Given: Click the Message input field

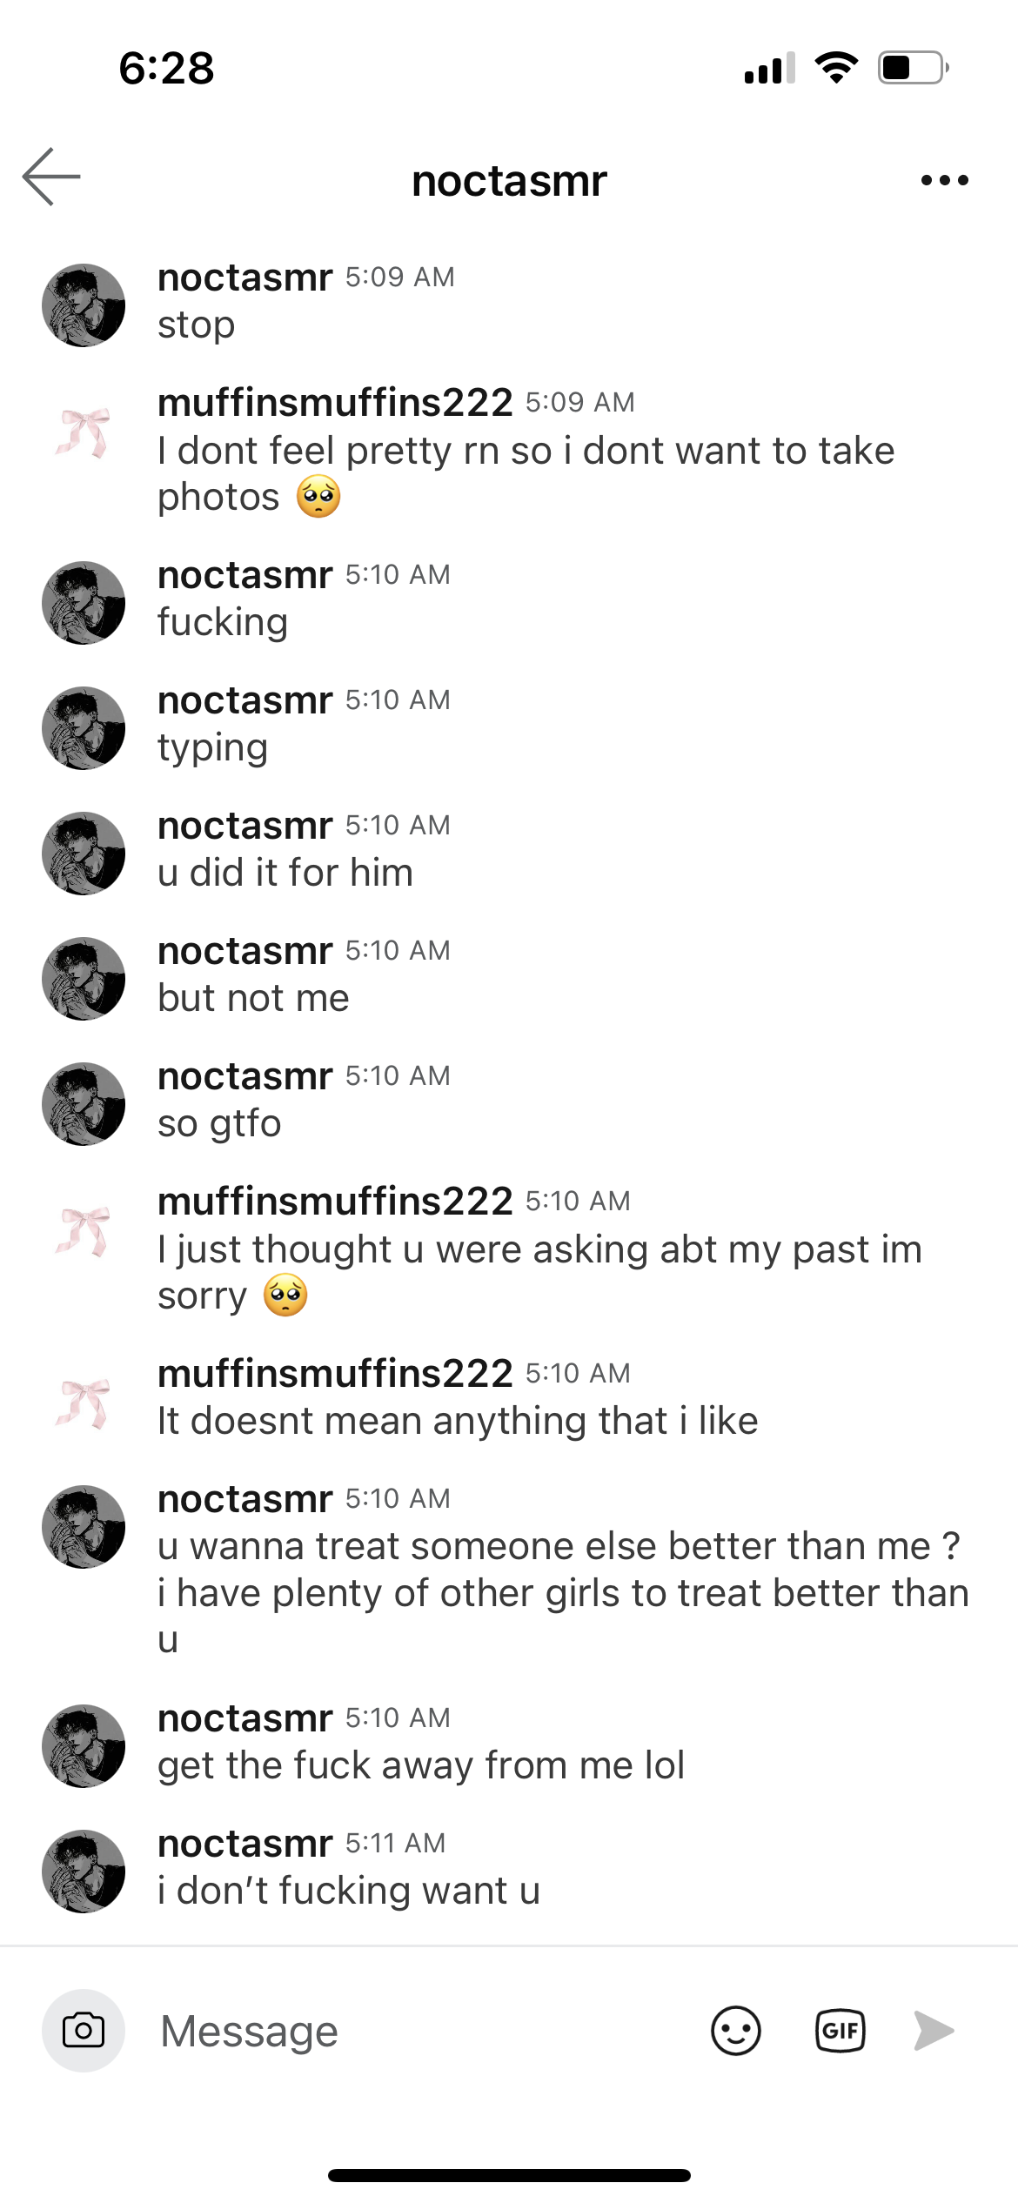Looking at the screenshot, I should (x=418, y=2031).
